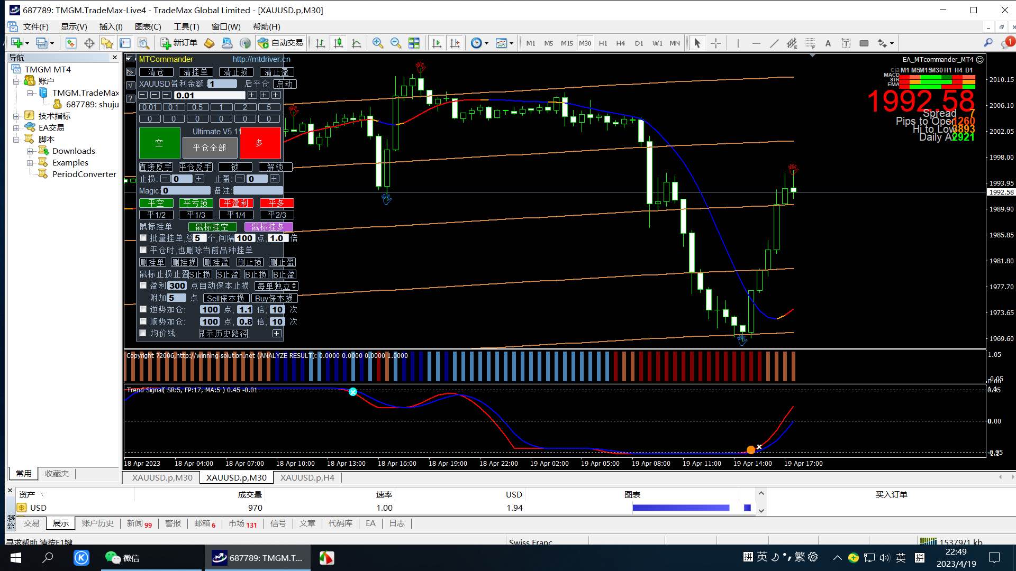Enable 平仓时,也删除当前品种挂单 checkbox
Image resolution: width=1016 pixels, height=571 pixels.
click(x=143, y=250)
